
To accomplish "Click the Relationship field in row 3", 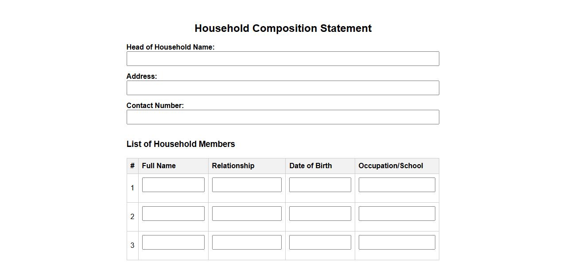I will (x=247, y=243).
